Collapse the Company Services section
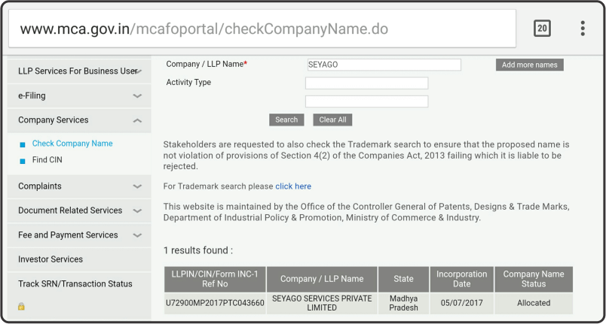This screenshot has height=324, width=606. [137, 120]
